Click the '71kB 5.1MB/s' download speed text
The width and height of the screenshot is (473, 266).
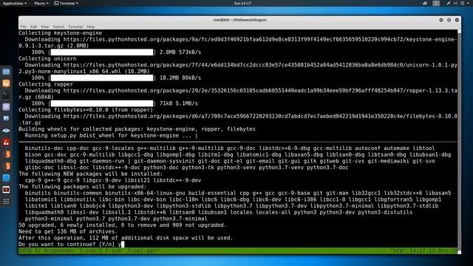[179, 103]
